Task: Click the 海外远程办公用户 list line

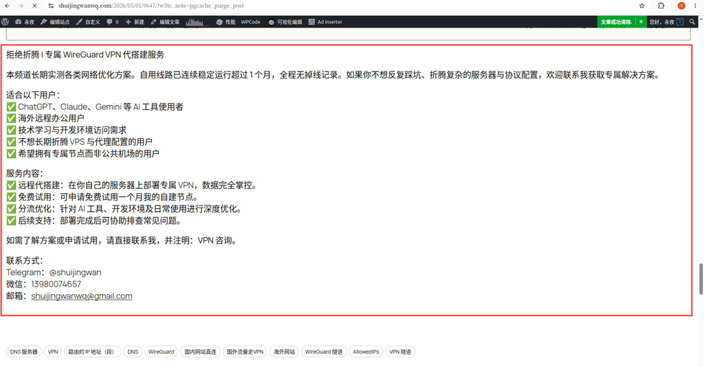Action: tap(45, 118)
